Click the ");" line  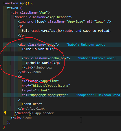pyautogui.click(x=9, y=122)
